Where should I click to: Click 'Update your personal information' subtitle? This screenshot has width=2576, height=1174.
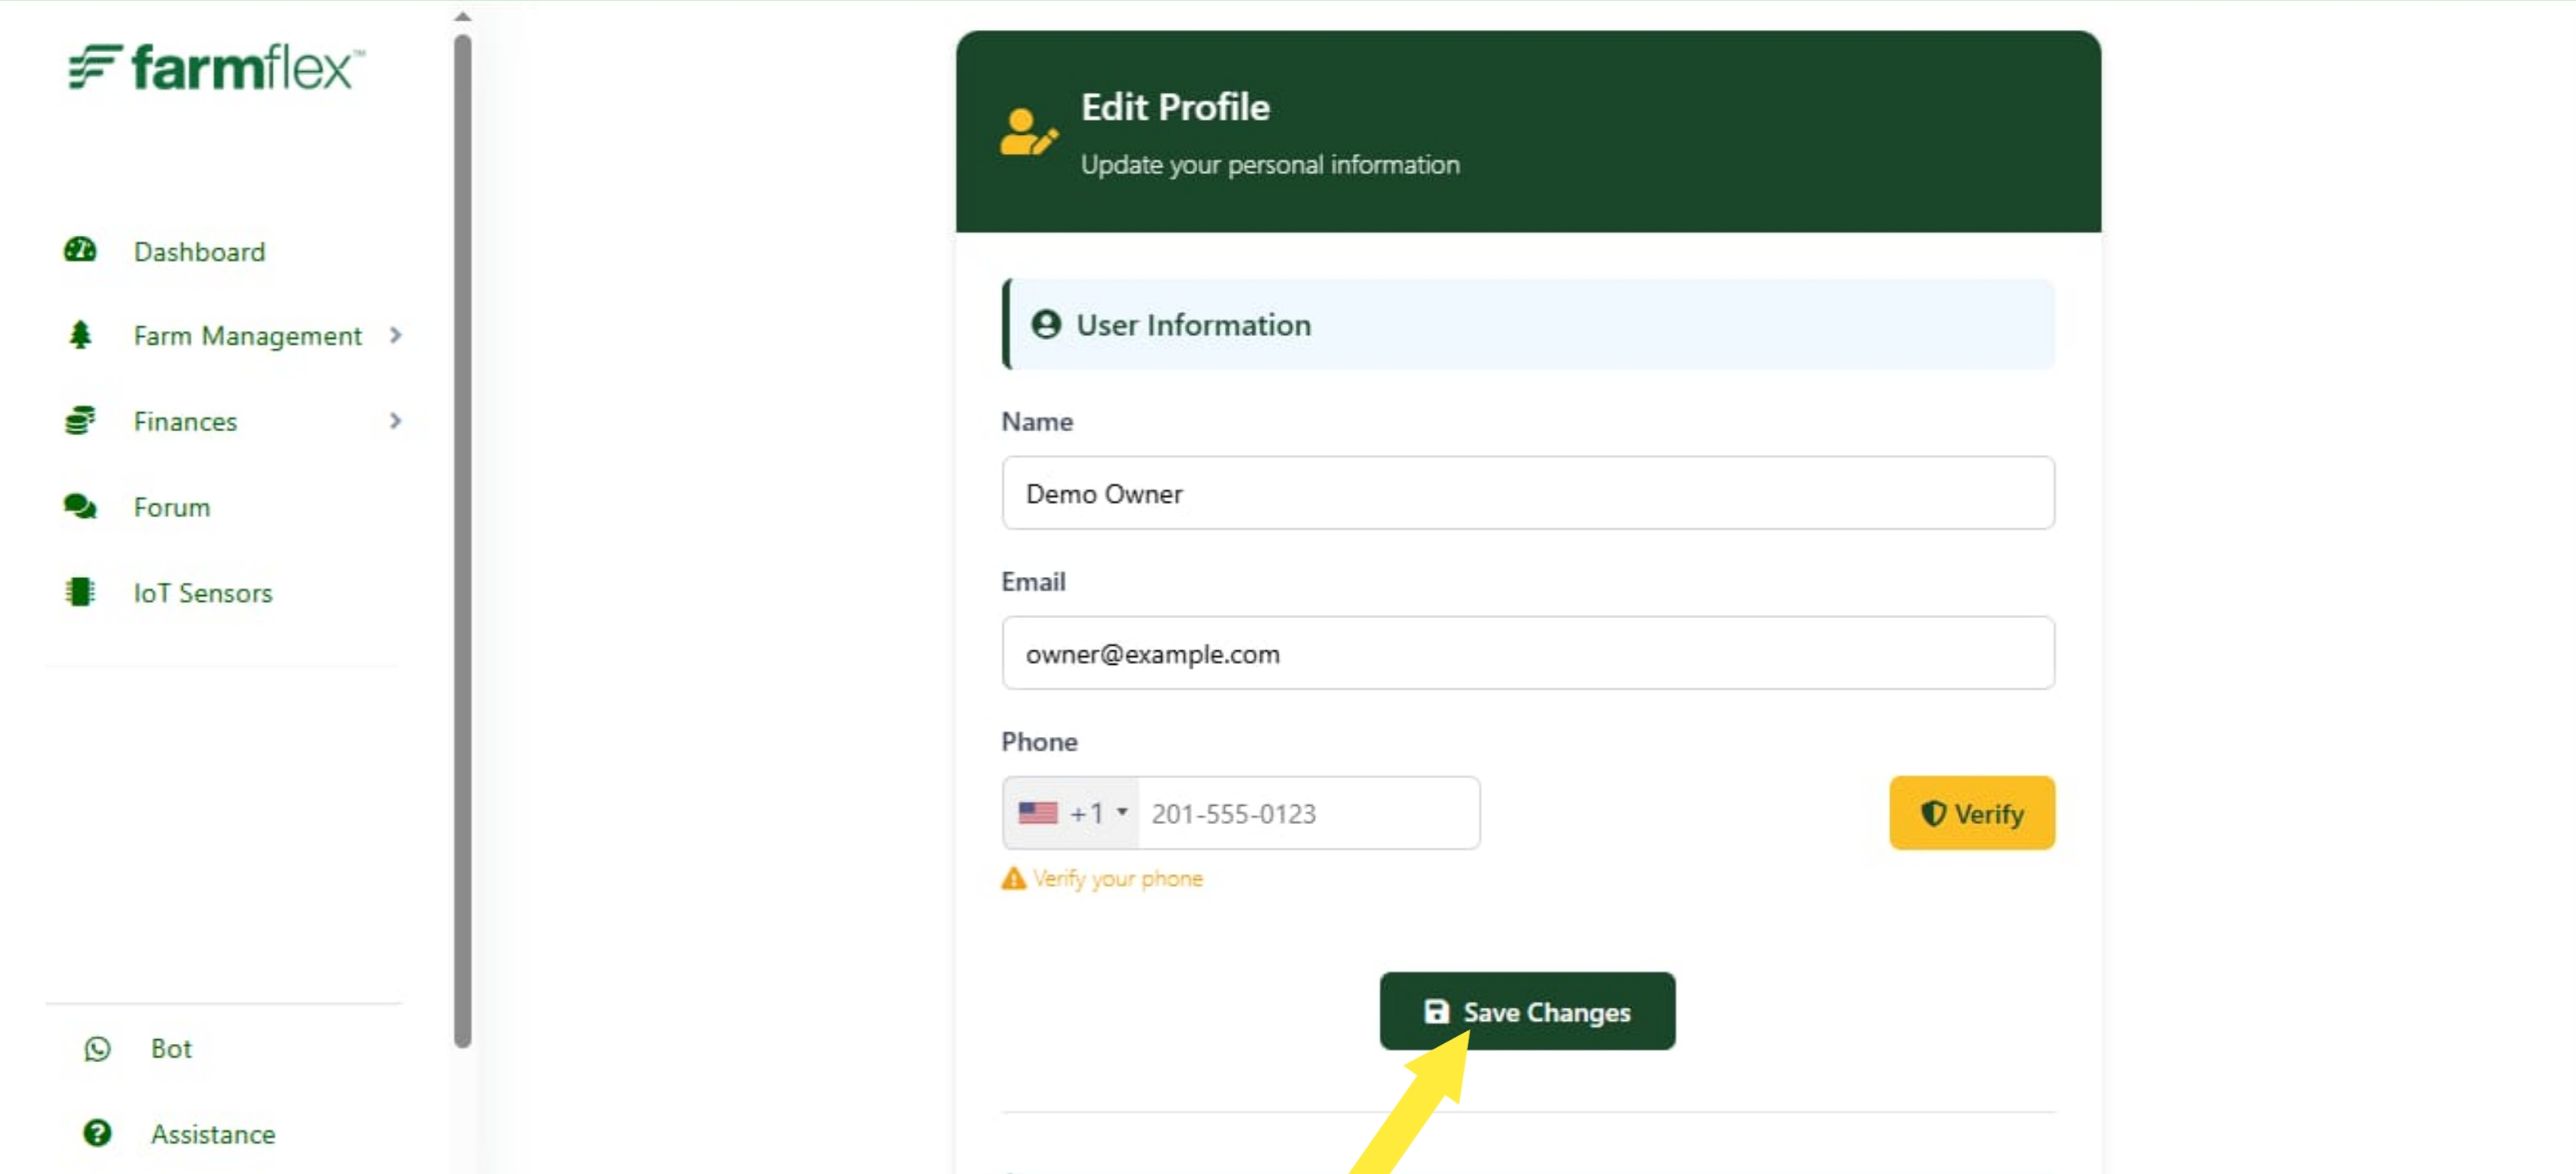coord(1270,164)
